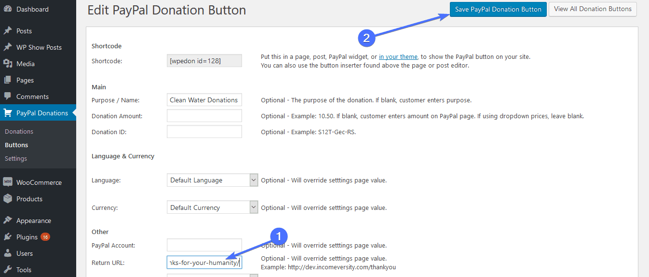This screenshot has width=649, height=277.
Task: Click the Purpose / Name input field
Action: 204,100
